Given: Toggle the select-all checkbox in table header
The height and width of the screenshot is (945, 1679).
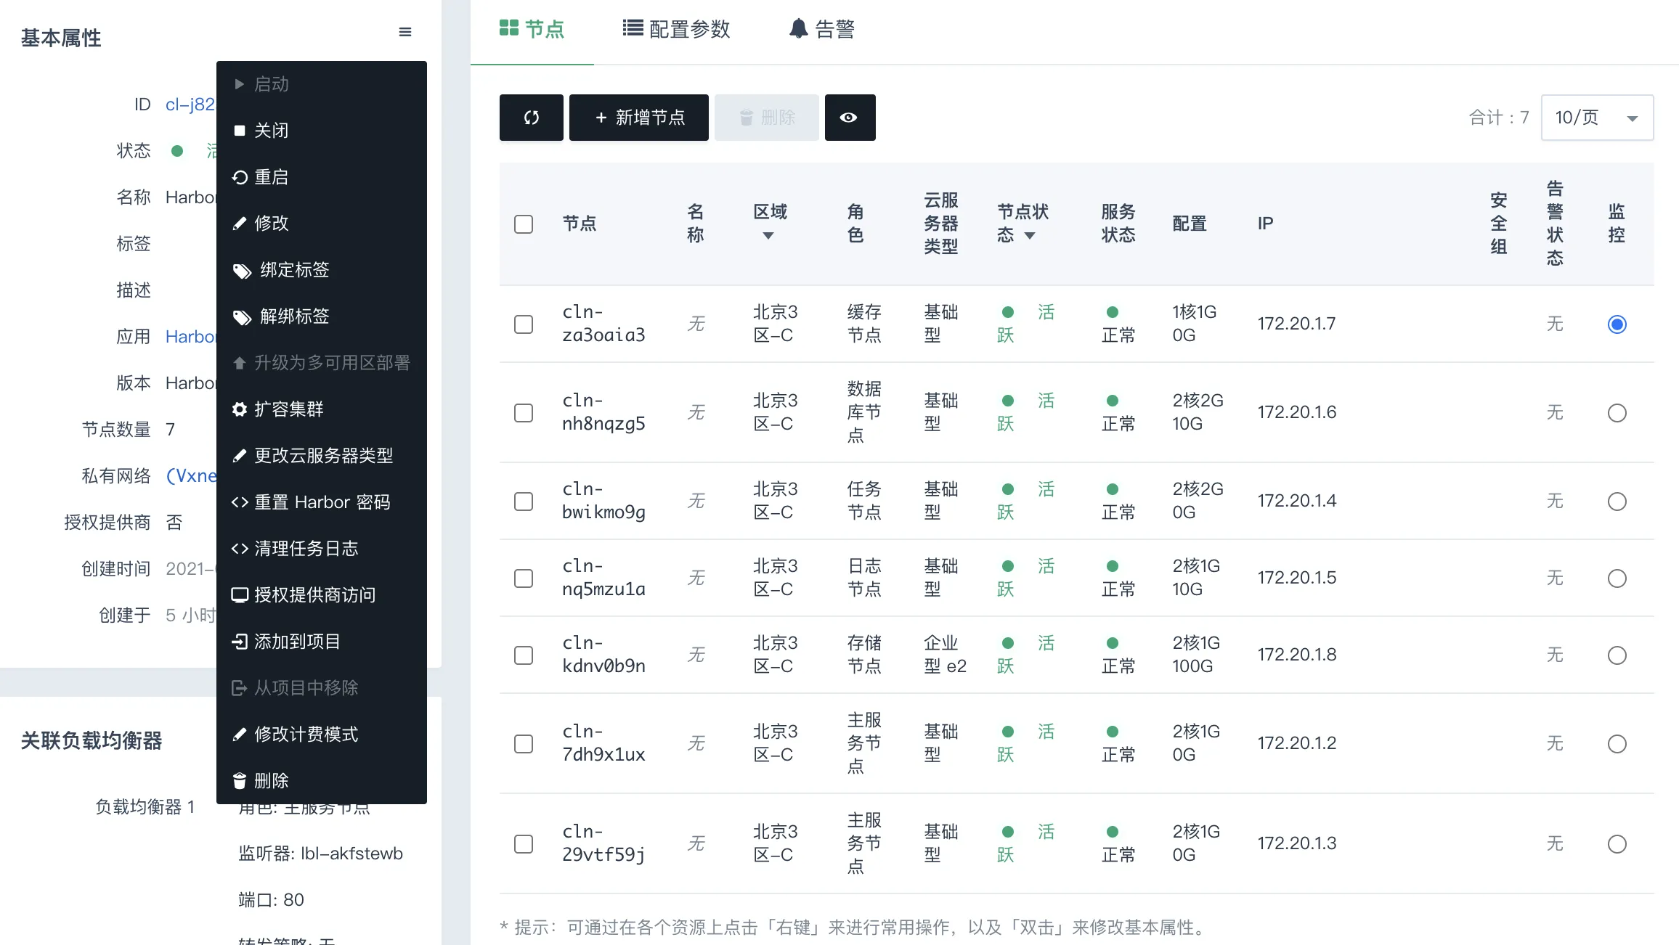Looking at the screenshot, I should (x=524, y=224).
